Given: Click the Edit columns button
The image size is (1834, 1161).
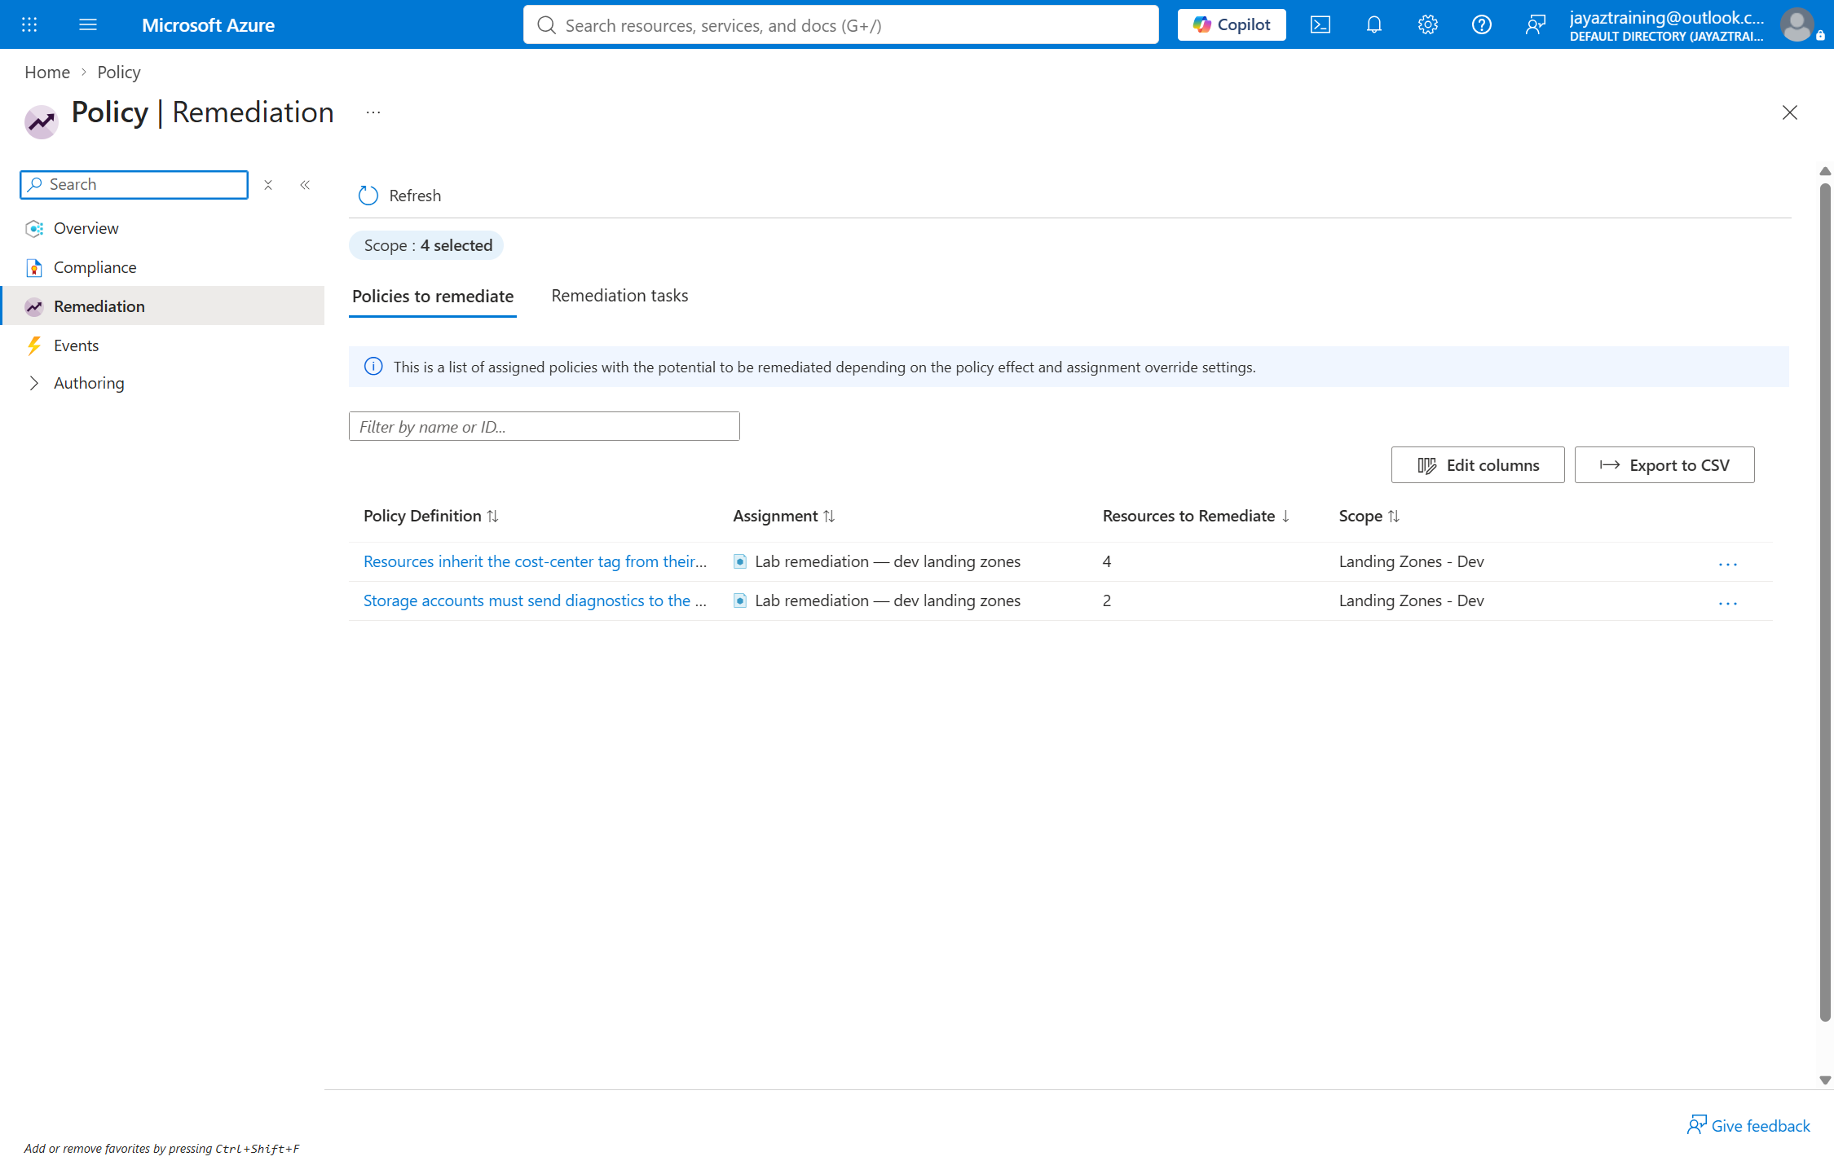Looking at the screenshot, I should (1478, 465).
